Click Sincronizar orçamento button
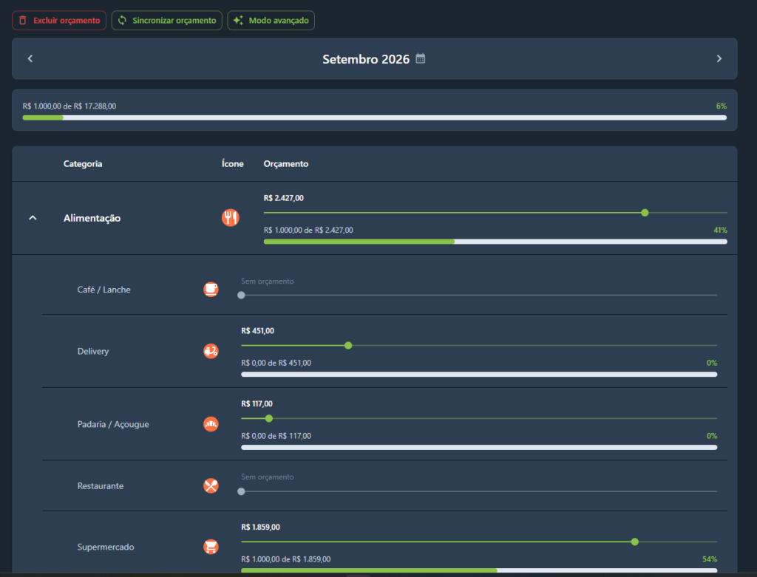 [166, 20]
